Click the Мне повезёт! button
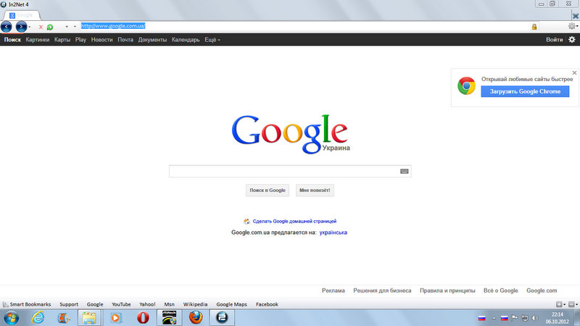The width and height of the screenshot is (580, 326). 315,191
